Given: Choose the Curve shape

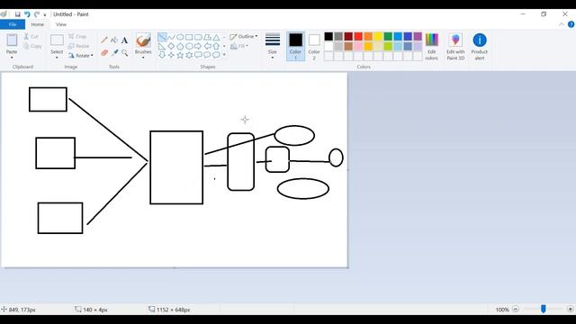Looking at the screenshot, I should click(x=171, y=37).
